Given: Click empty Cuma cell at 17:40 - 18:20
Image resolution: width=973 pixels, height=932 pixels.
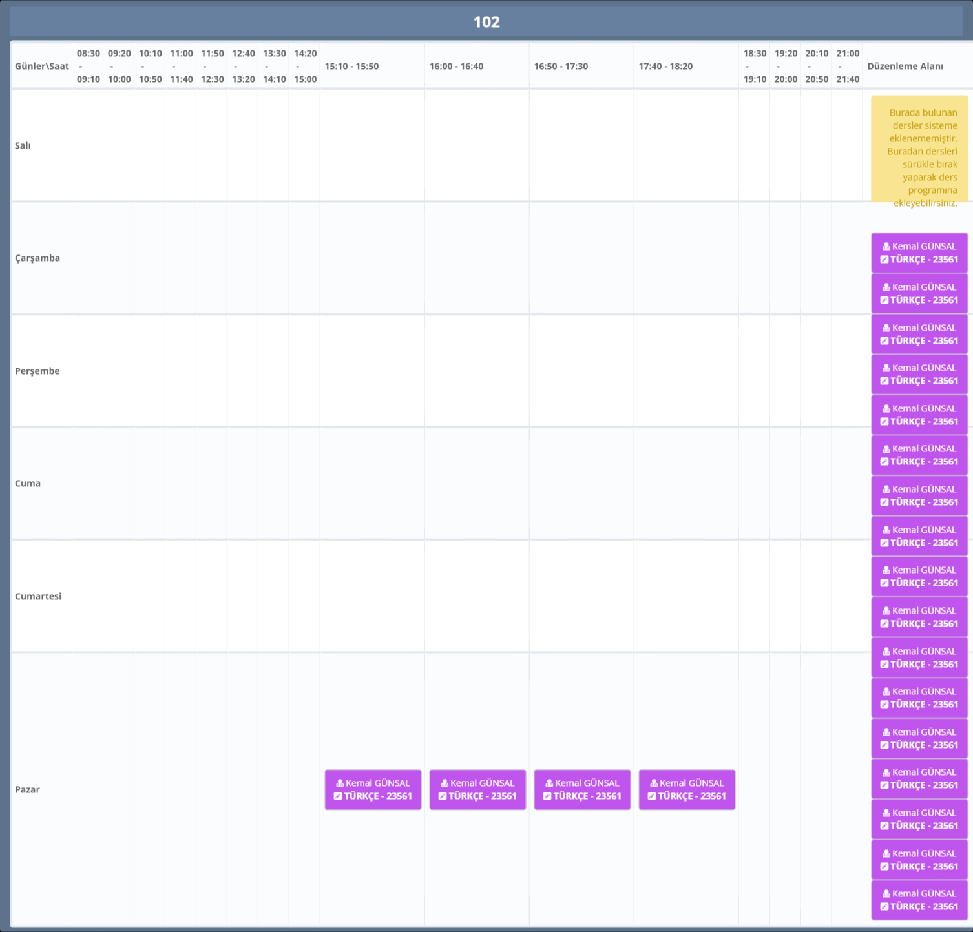Looking at the screenshot, I should [686, 483].
